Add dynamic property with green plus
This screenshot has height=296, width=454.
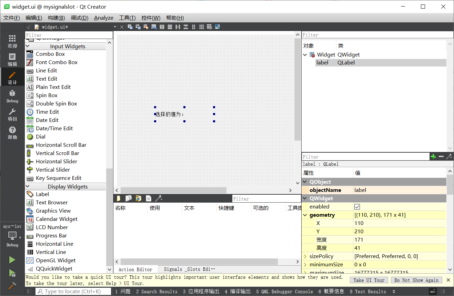[x=433, y=156]
